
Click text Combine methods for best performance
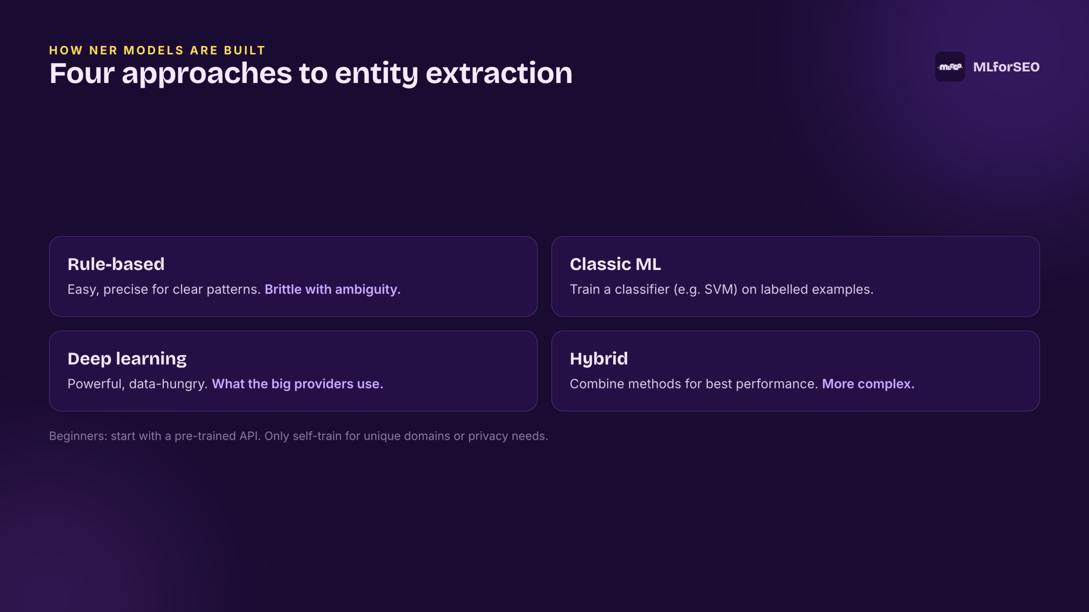[694, 384]
